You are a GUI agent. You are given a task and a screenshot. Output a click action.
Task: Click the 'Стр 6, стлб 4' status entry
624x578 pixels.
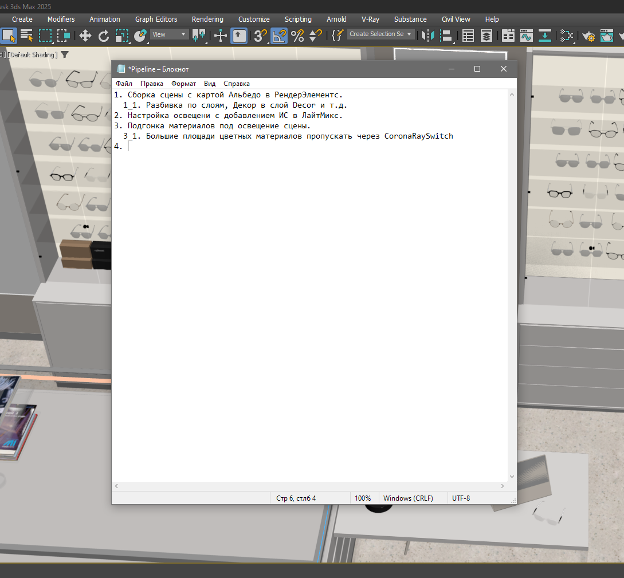coord(296,498)
